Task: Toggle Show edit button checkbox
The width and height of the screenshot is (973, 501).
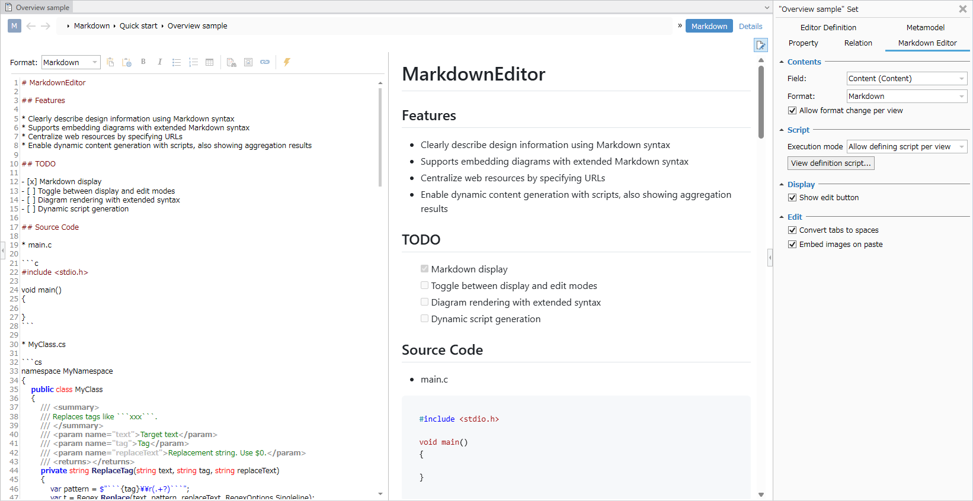Action: coord(792,198)
